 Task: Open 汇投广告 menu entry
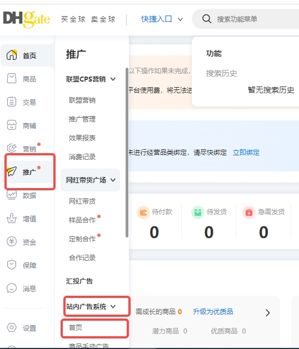click(79, 281)
